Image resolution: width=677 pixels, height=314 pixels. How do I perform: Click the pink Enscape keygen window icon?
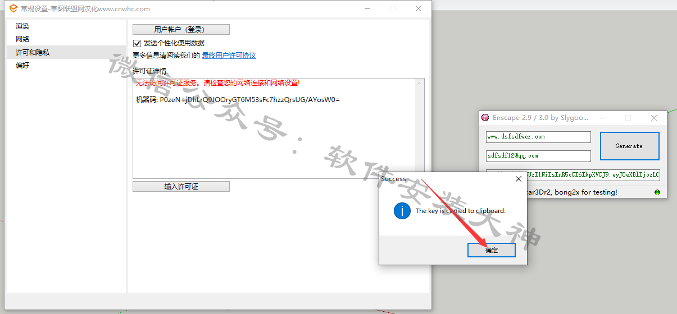click(x=486, y=118)
